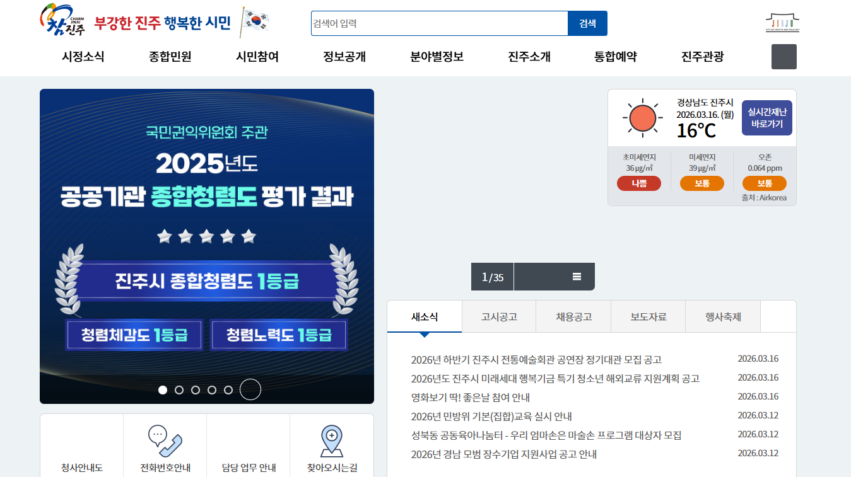Click the 보통 badge under 오존
Image resolution: width=851 pixels, height=477 pixels.
click(765, 183)
